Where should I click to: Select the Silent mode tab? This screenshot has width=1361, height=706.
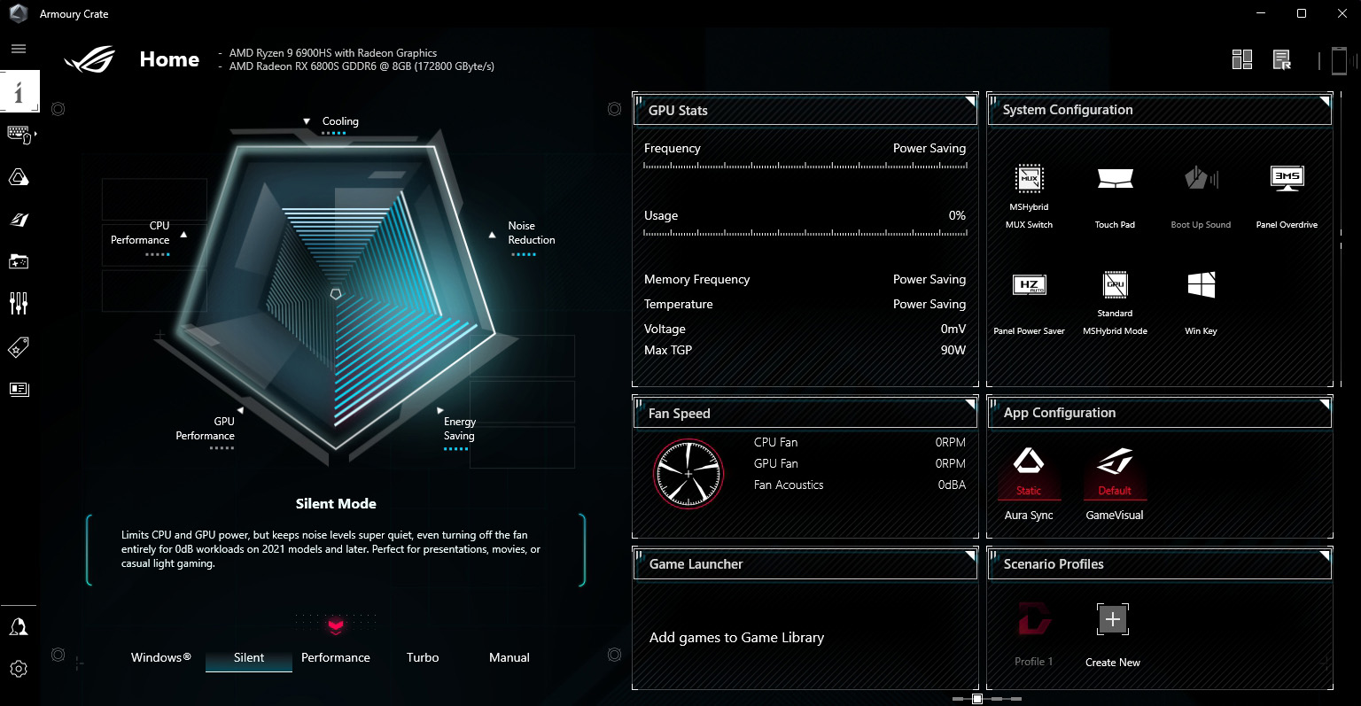click(249, 657)
